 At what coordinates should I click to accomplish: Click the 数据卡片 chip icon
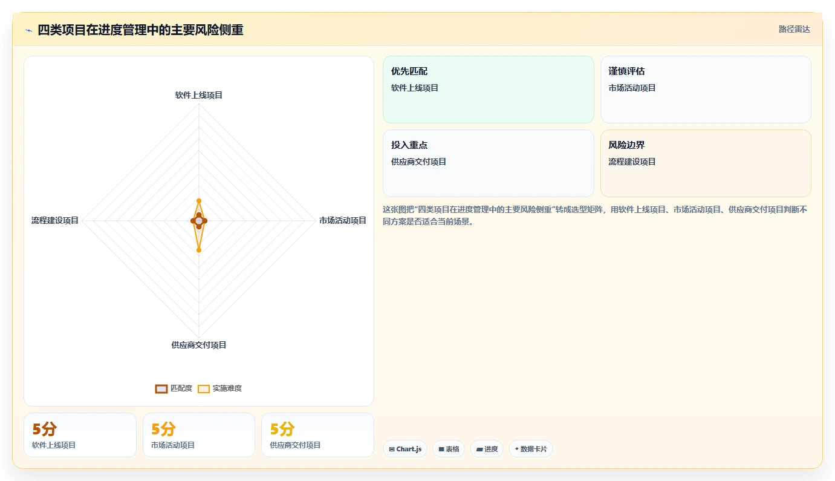click(x=516, y=449)
